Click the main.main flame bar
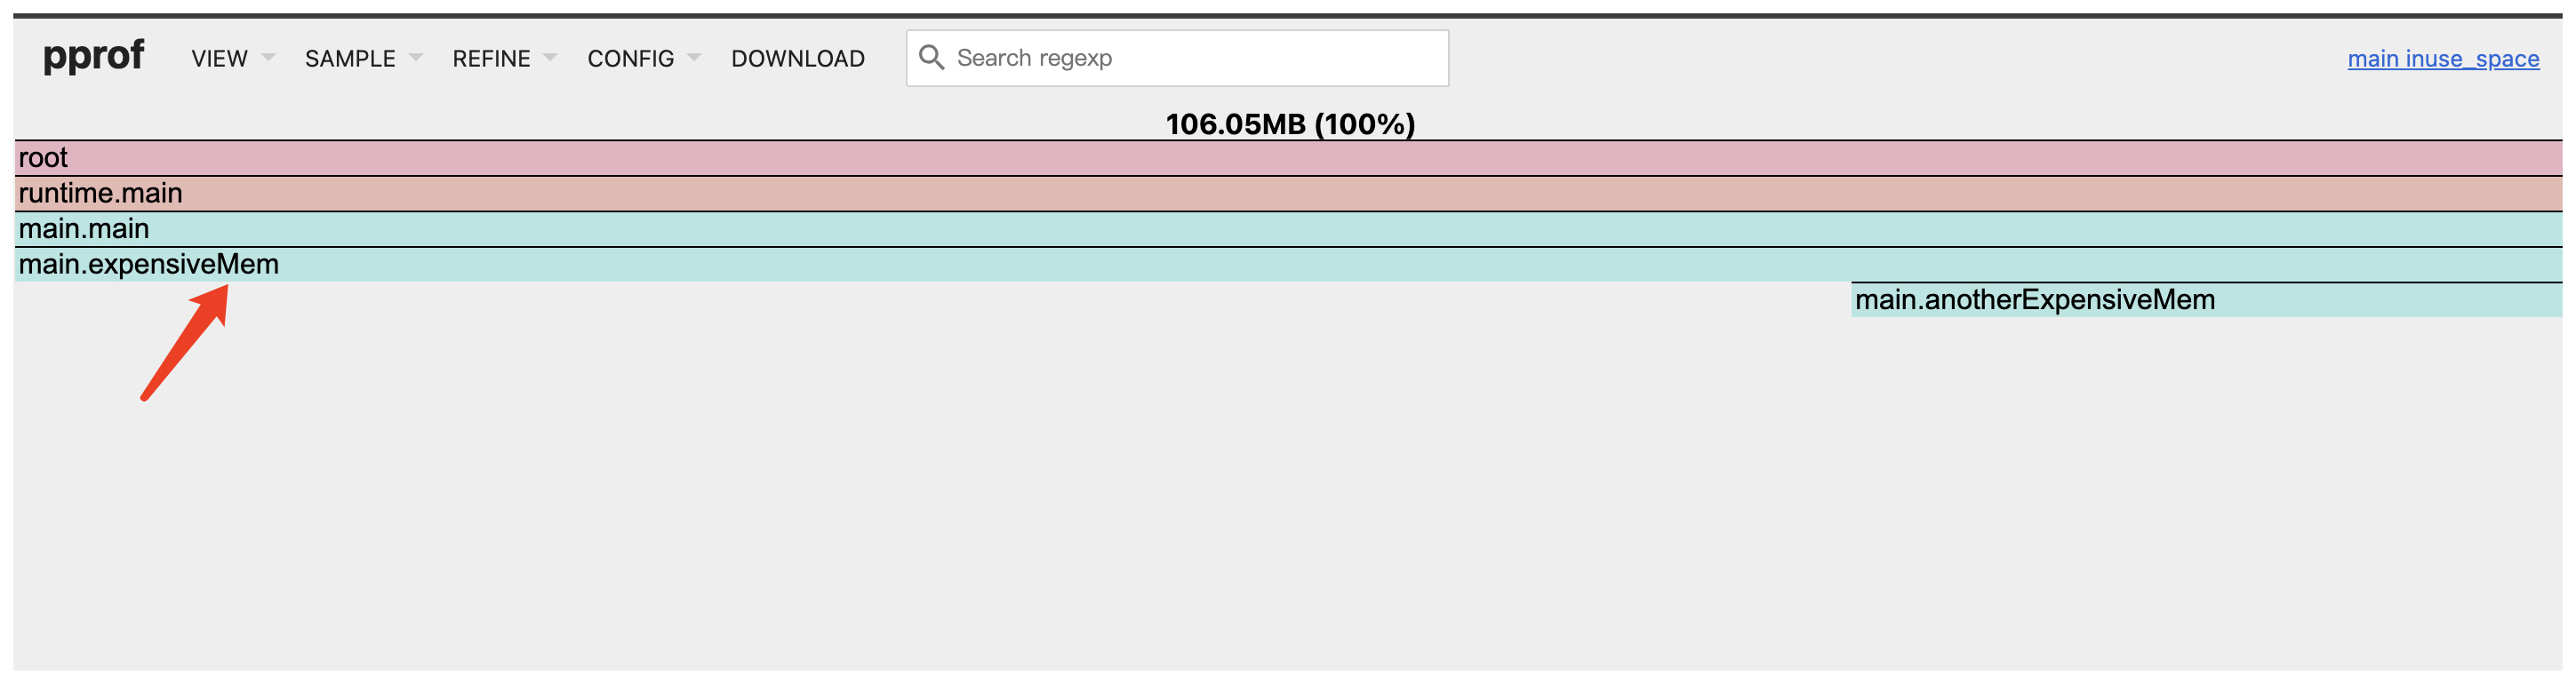Image resolution: width=2576 pixels, height=684 pixels. click(x=1288, y=230)
